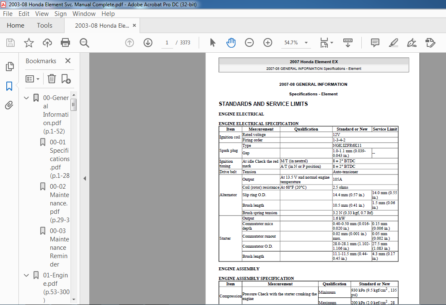Open the Sign menu
Viewport: 446px width, 305px height.
[x=60, y=14]
